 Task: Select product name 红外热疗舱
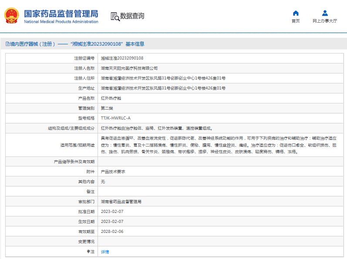(x=111, y=98)
